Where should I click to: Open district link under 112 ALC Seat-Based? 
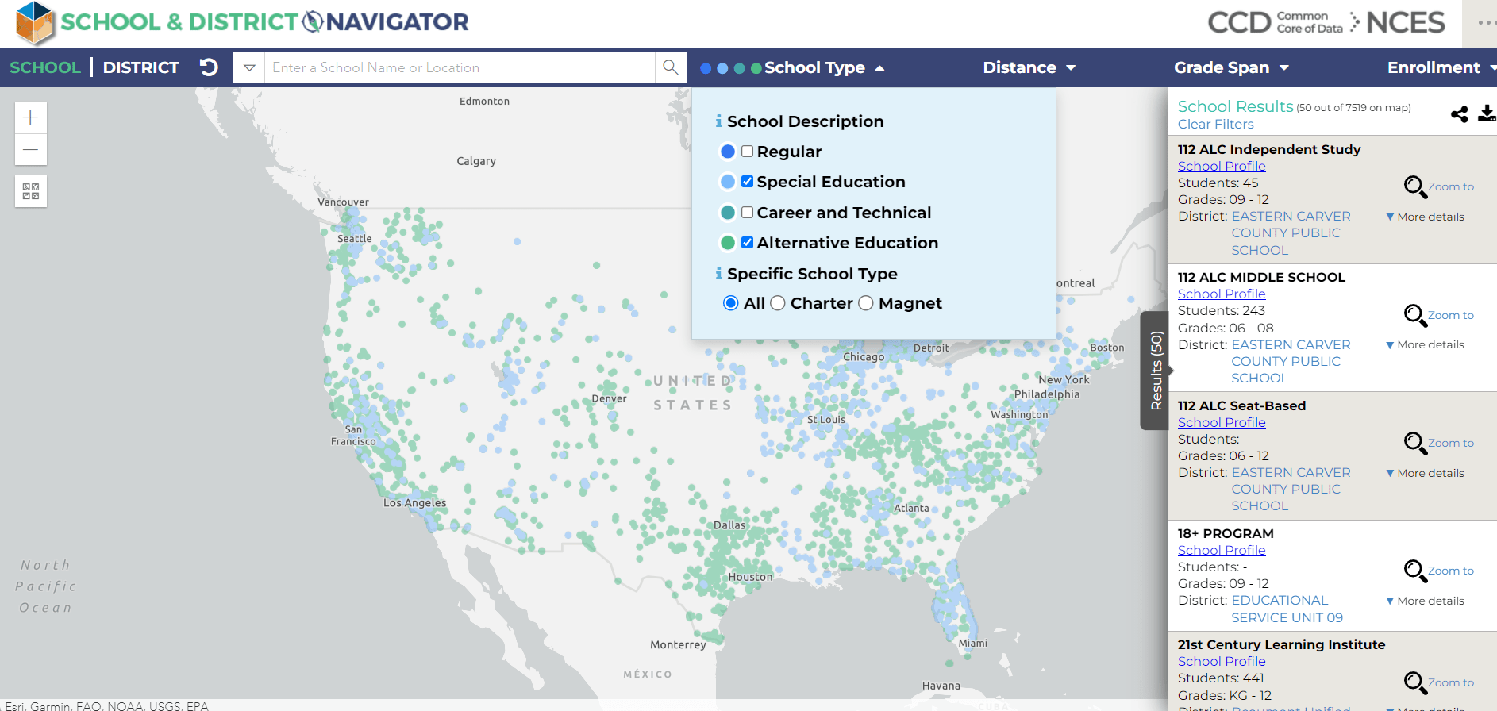click(1291, 489)
